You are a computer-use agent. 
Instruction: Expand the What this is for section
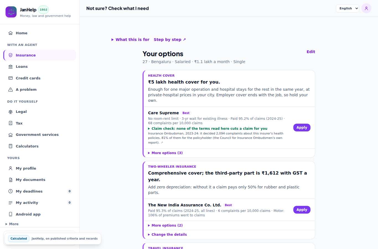click(x=130, y=40)
